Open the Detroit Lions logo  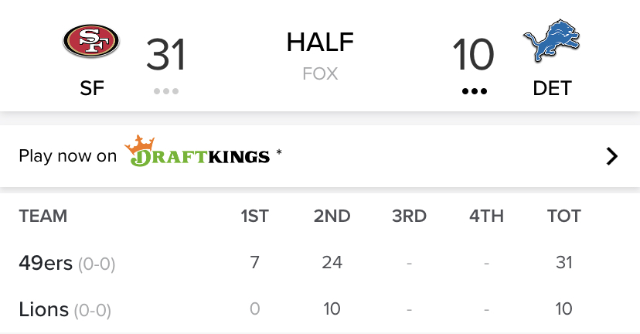[551, 40]
